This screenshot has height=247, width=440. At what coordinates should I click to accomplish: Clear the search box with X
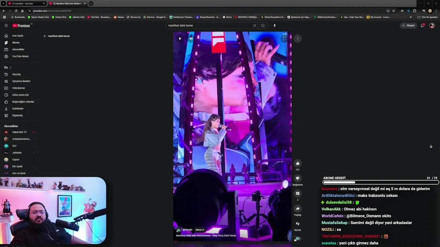(x=255, y=25)
